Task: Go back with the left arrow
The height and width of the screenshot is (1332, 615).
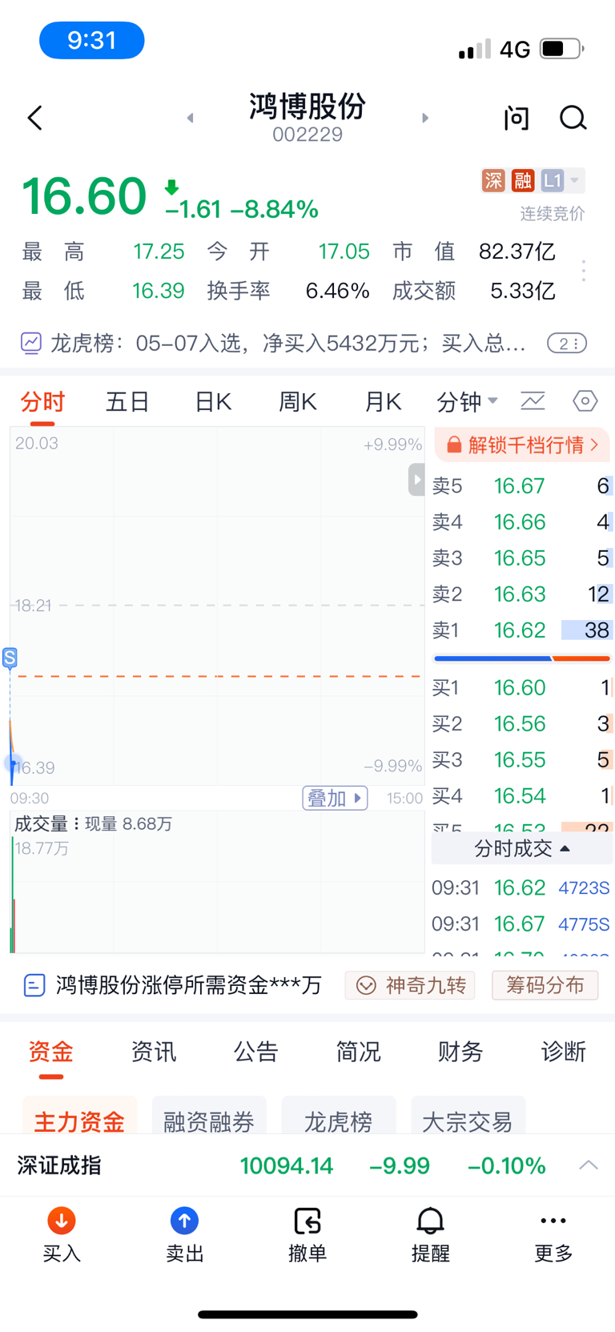Action: coord(34,119)
